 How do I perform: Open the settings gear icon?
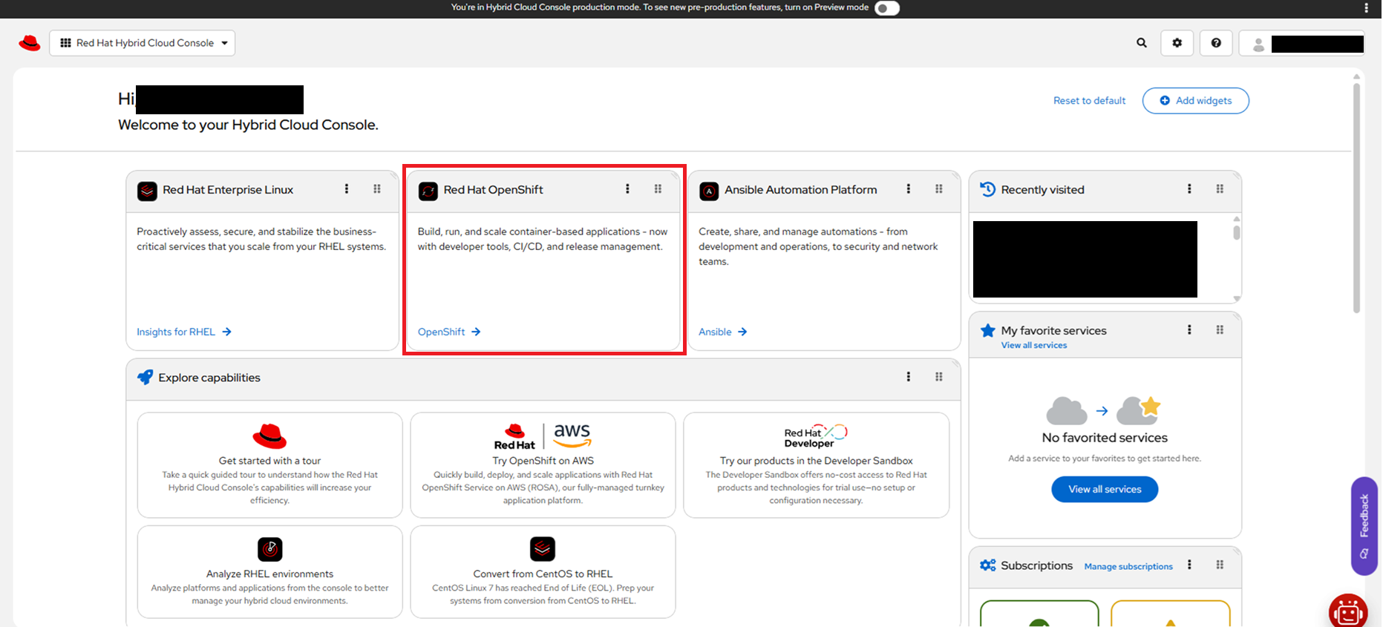click(1177, 43)
